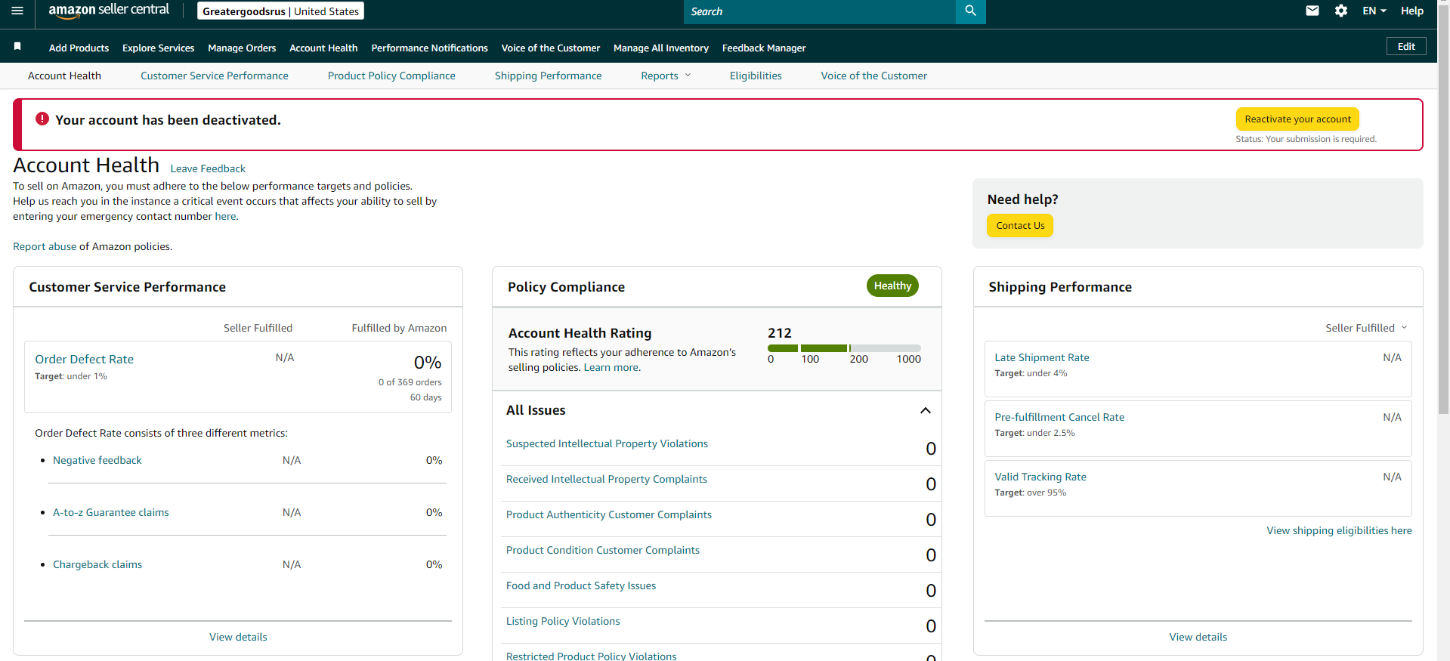Select the Account Health sub-tab
The width and height of the screenshot is (1450, 661).
point(64,76)
